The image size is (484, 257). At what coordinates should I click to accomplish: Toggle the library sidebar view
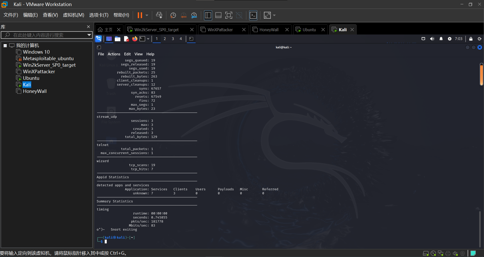[208, 15]
